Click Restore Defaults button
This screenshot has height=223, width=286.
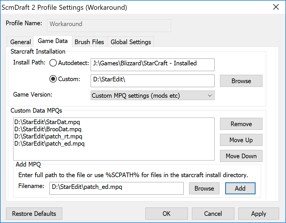coord(34,214)
